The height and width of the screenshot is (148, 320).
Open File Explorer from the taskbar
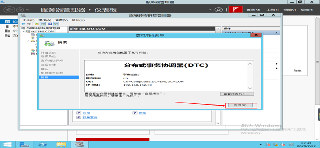pyautogui.click(x=61, y=144)
